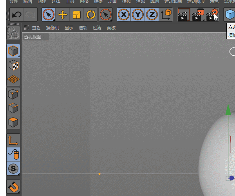235x196 pixels.
Task: Click the top toolbar grip handle
Action: [x=8, y=15]
